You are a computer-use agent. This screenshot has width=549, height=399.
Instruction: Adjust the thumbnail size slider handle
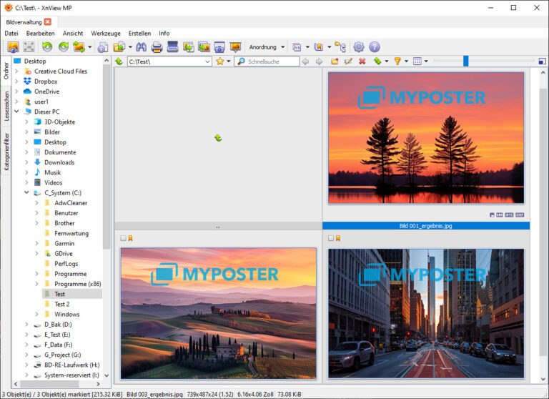[x=465, y=61]
